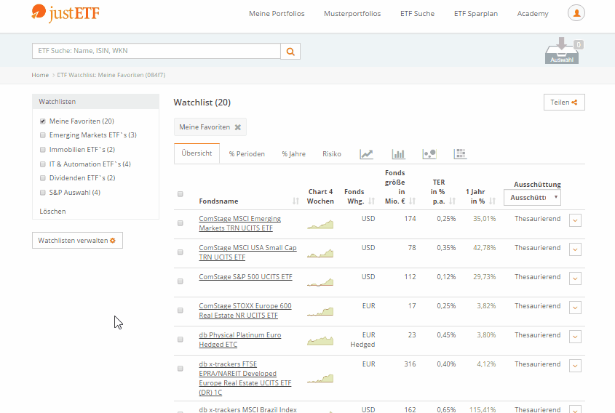Open the Auswahl basket icon
Viewport: 615px width, 413px height.
point(562,52)
